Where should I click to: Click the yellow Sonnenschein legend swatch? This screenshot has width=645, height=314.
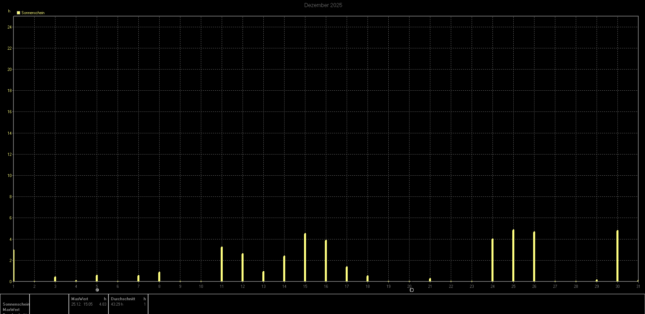(x=18, y=13)
